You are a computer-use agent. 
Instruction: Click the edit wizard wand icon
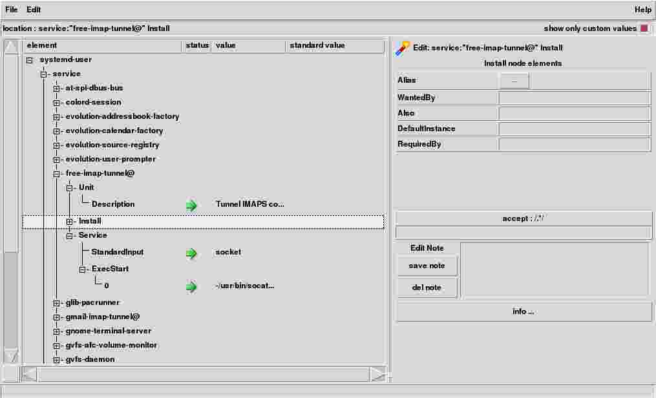[x=403, y=48]
